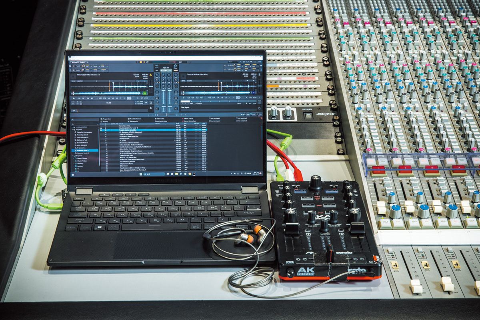Screen dimensions: 480x320
Task: Start playback on Deck A
Action: 74,98
